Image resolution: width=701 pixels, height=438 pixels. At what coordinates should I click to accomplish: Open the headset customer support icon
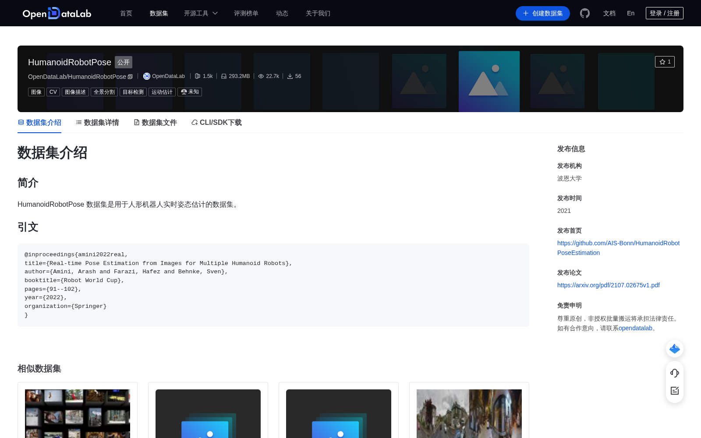click(x=675, y=373)
